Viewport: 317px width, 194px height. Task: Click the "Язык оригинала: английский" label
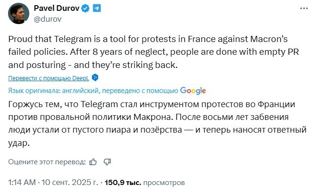tap(52, 90)
